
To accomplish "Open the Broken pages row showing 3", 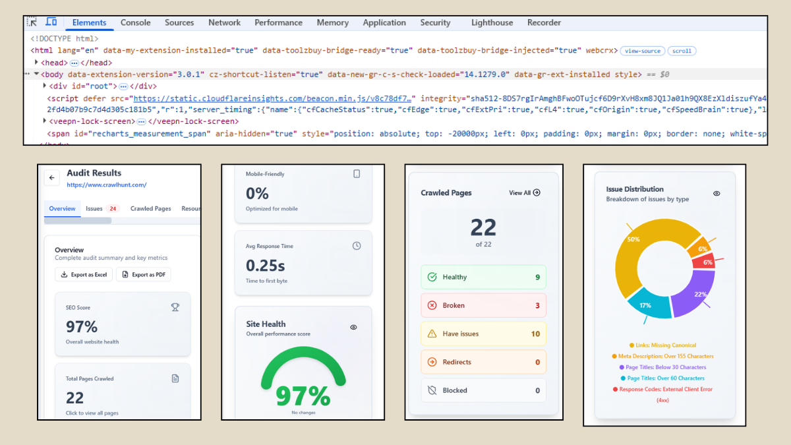I will coord(483,305).
